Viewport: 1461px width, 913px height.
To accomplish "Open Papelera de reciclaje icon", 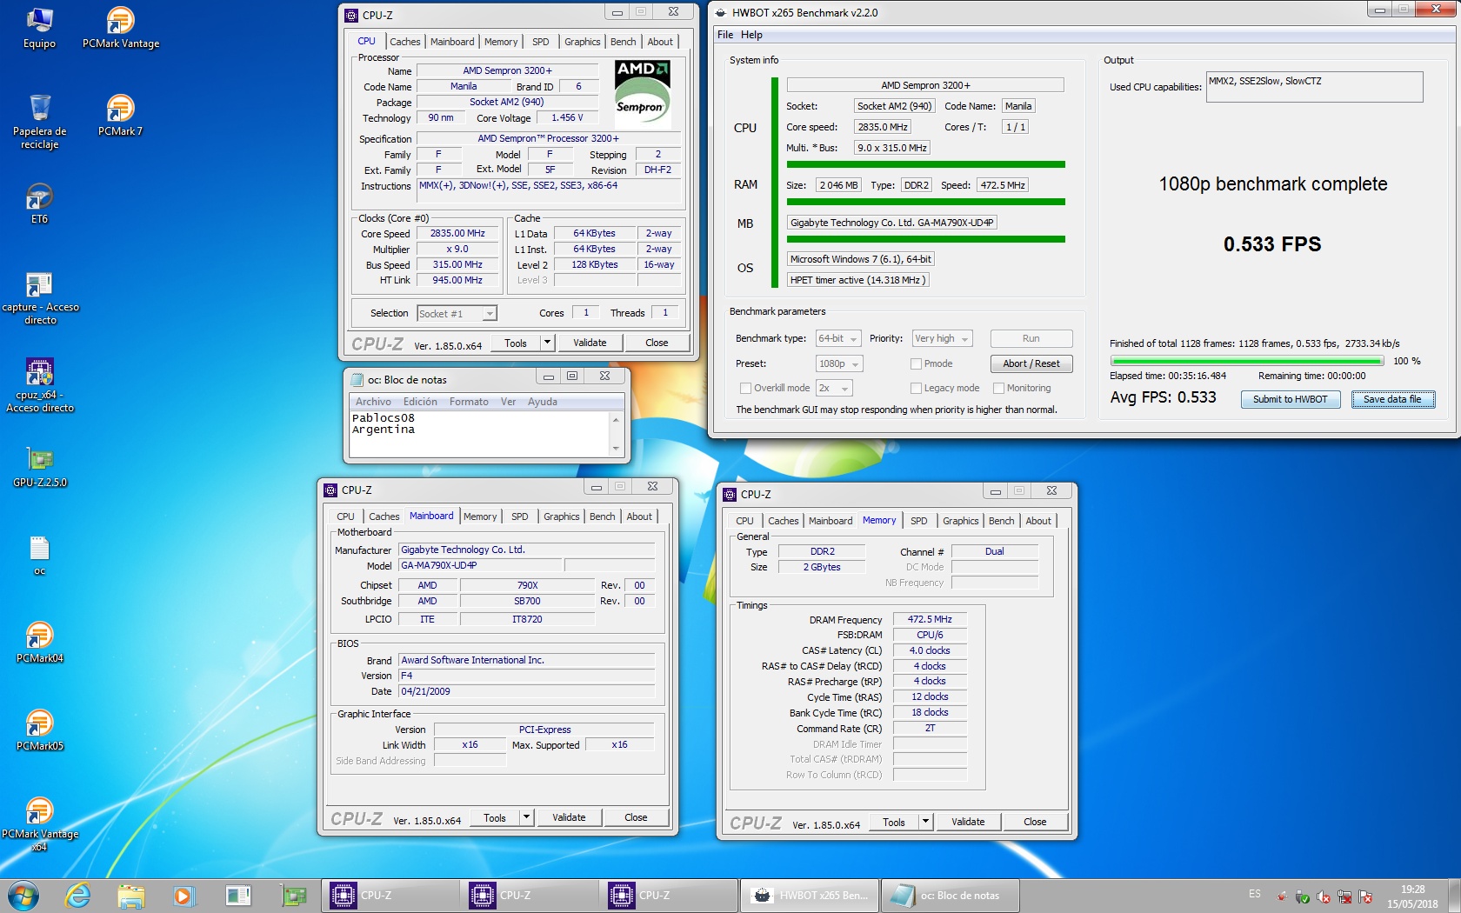I will tap(39, 122).
